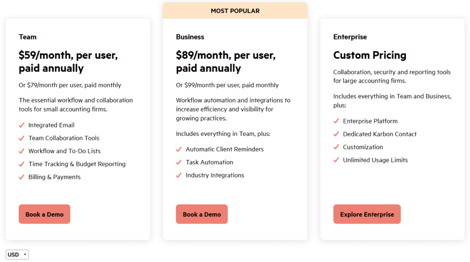This screenshot has height=262, width=470.
Task: Click the Explore Enterprise button
Action: click(367, 214)
